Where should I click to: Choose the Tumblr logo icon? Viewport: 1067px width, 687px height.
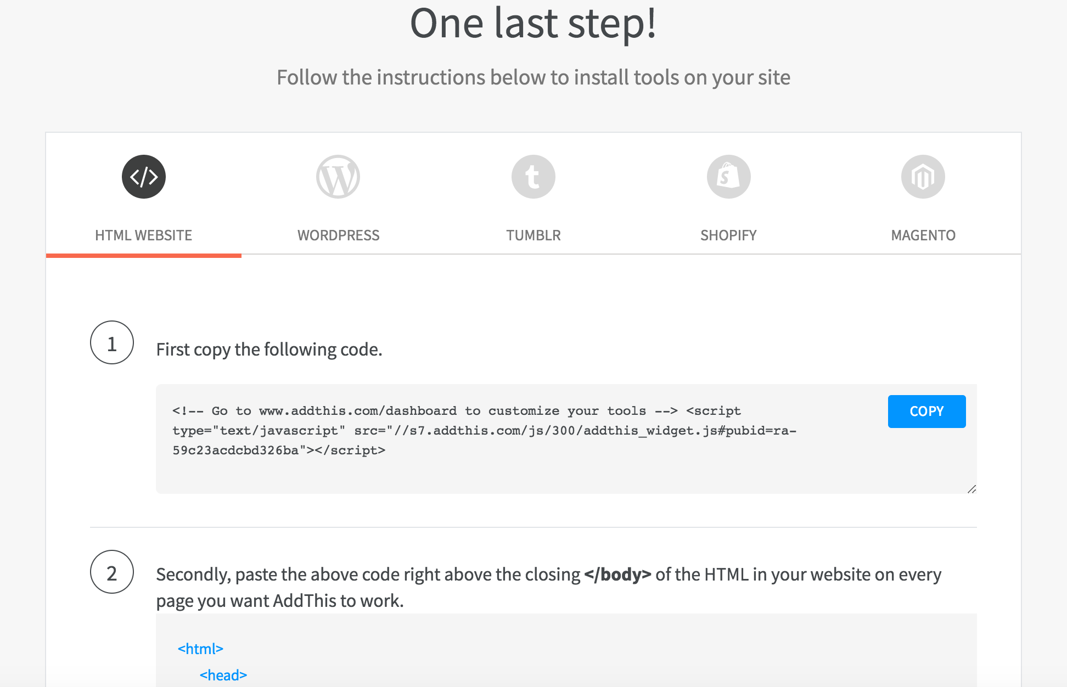click(x=533, y=177)
